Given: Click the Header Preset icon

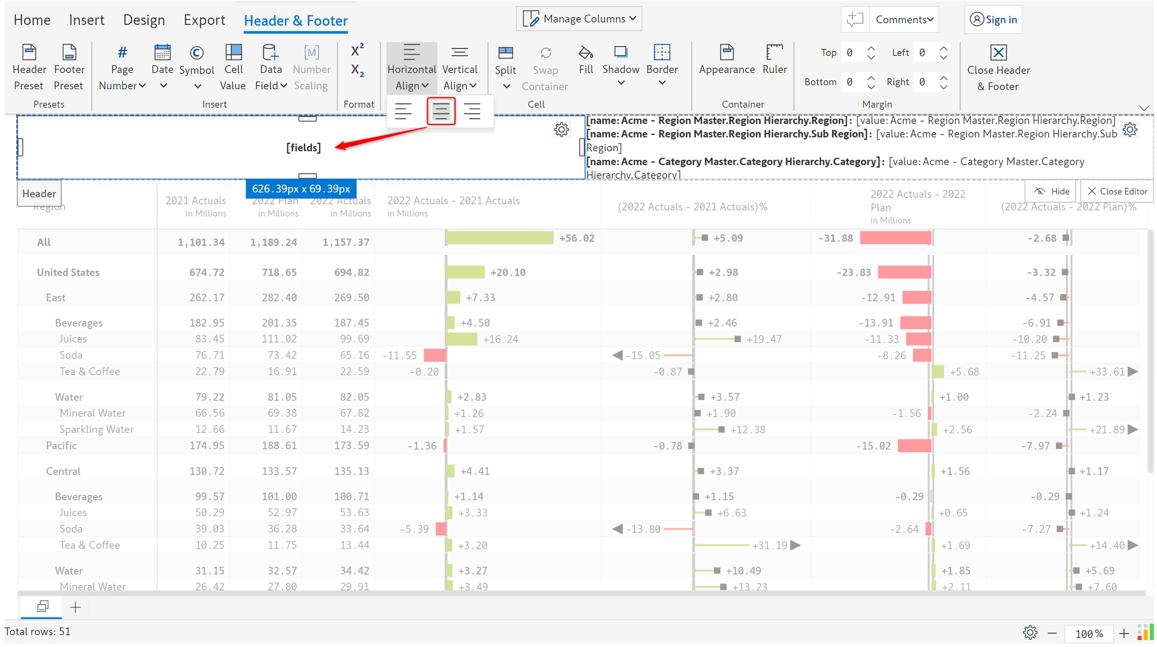Looking at the screenshot, I should pyautogui.click(x=29, y=53).
